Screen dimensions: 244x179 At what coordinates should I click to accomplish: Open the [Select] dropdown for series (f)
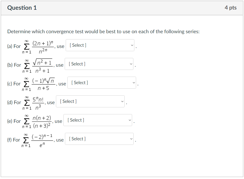click(x=99, y=139)
